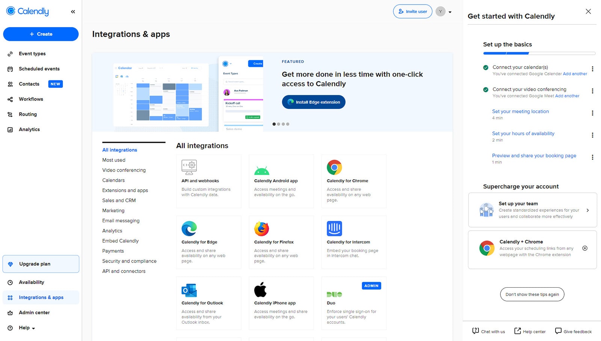Click the Workflows icon in sidebar

[10, 99]
